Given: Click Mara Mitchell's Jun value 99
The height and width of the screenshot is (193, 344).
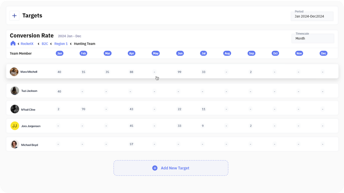Looking at the screenshot, I should [180, 72].
